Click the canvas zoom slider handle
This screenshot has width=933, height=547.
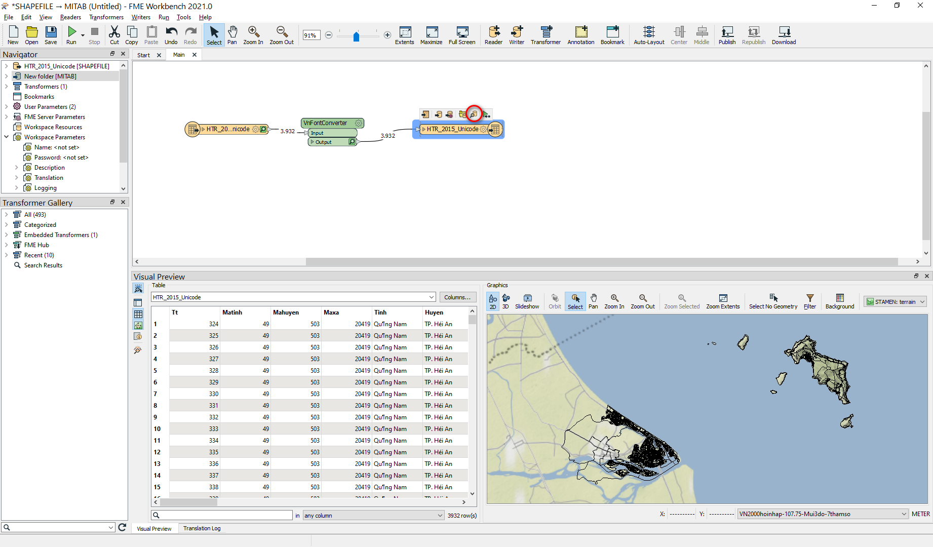(356, 36)
